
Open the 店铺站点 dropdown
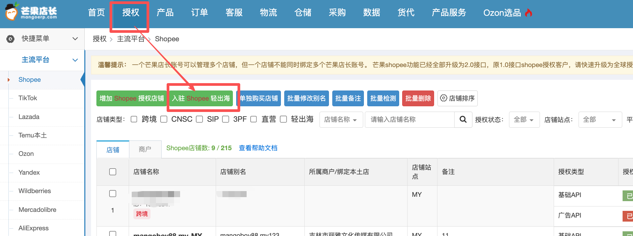(x=599, y=120)
